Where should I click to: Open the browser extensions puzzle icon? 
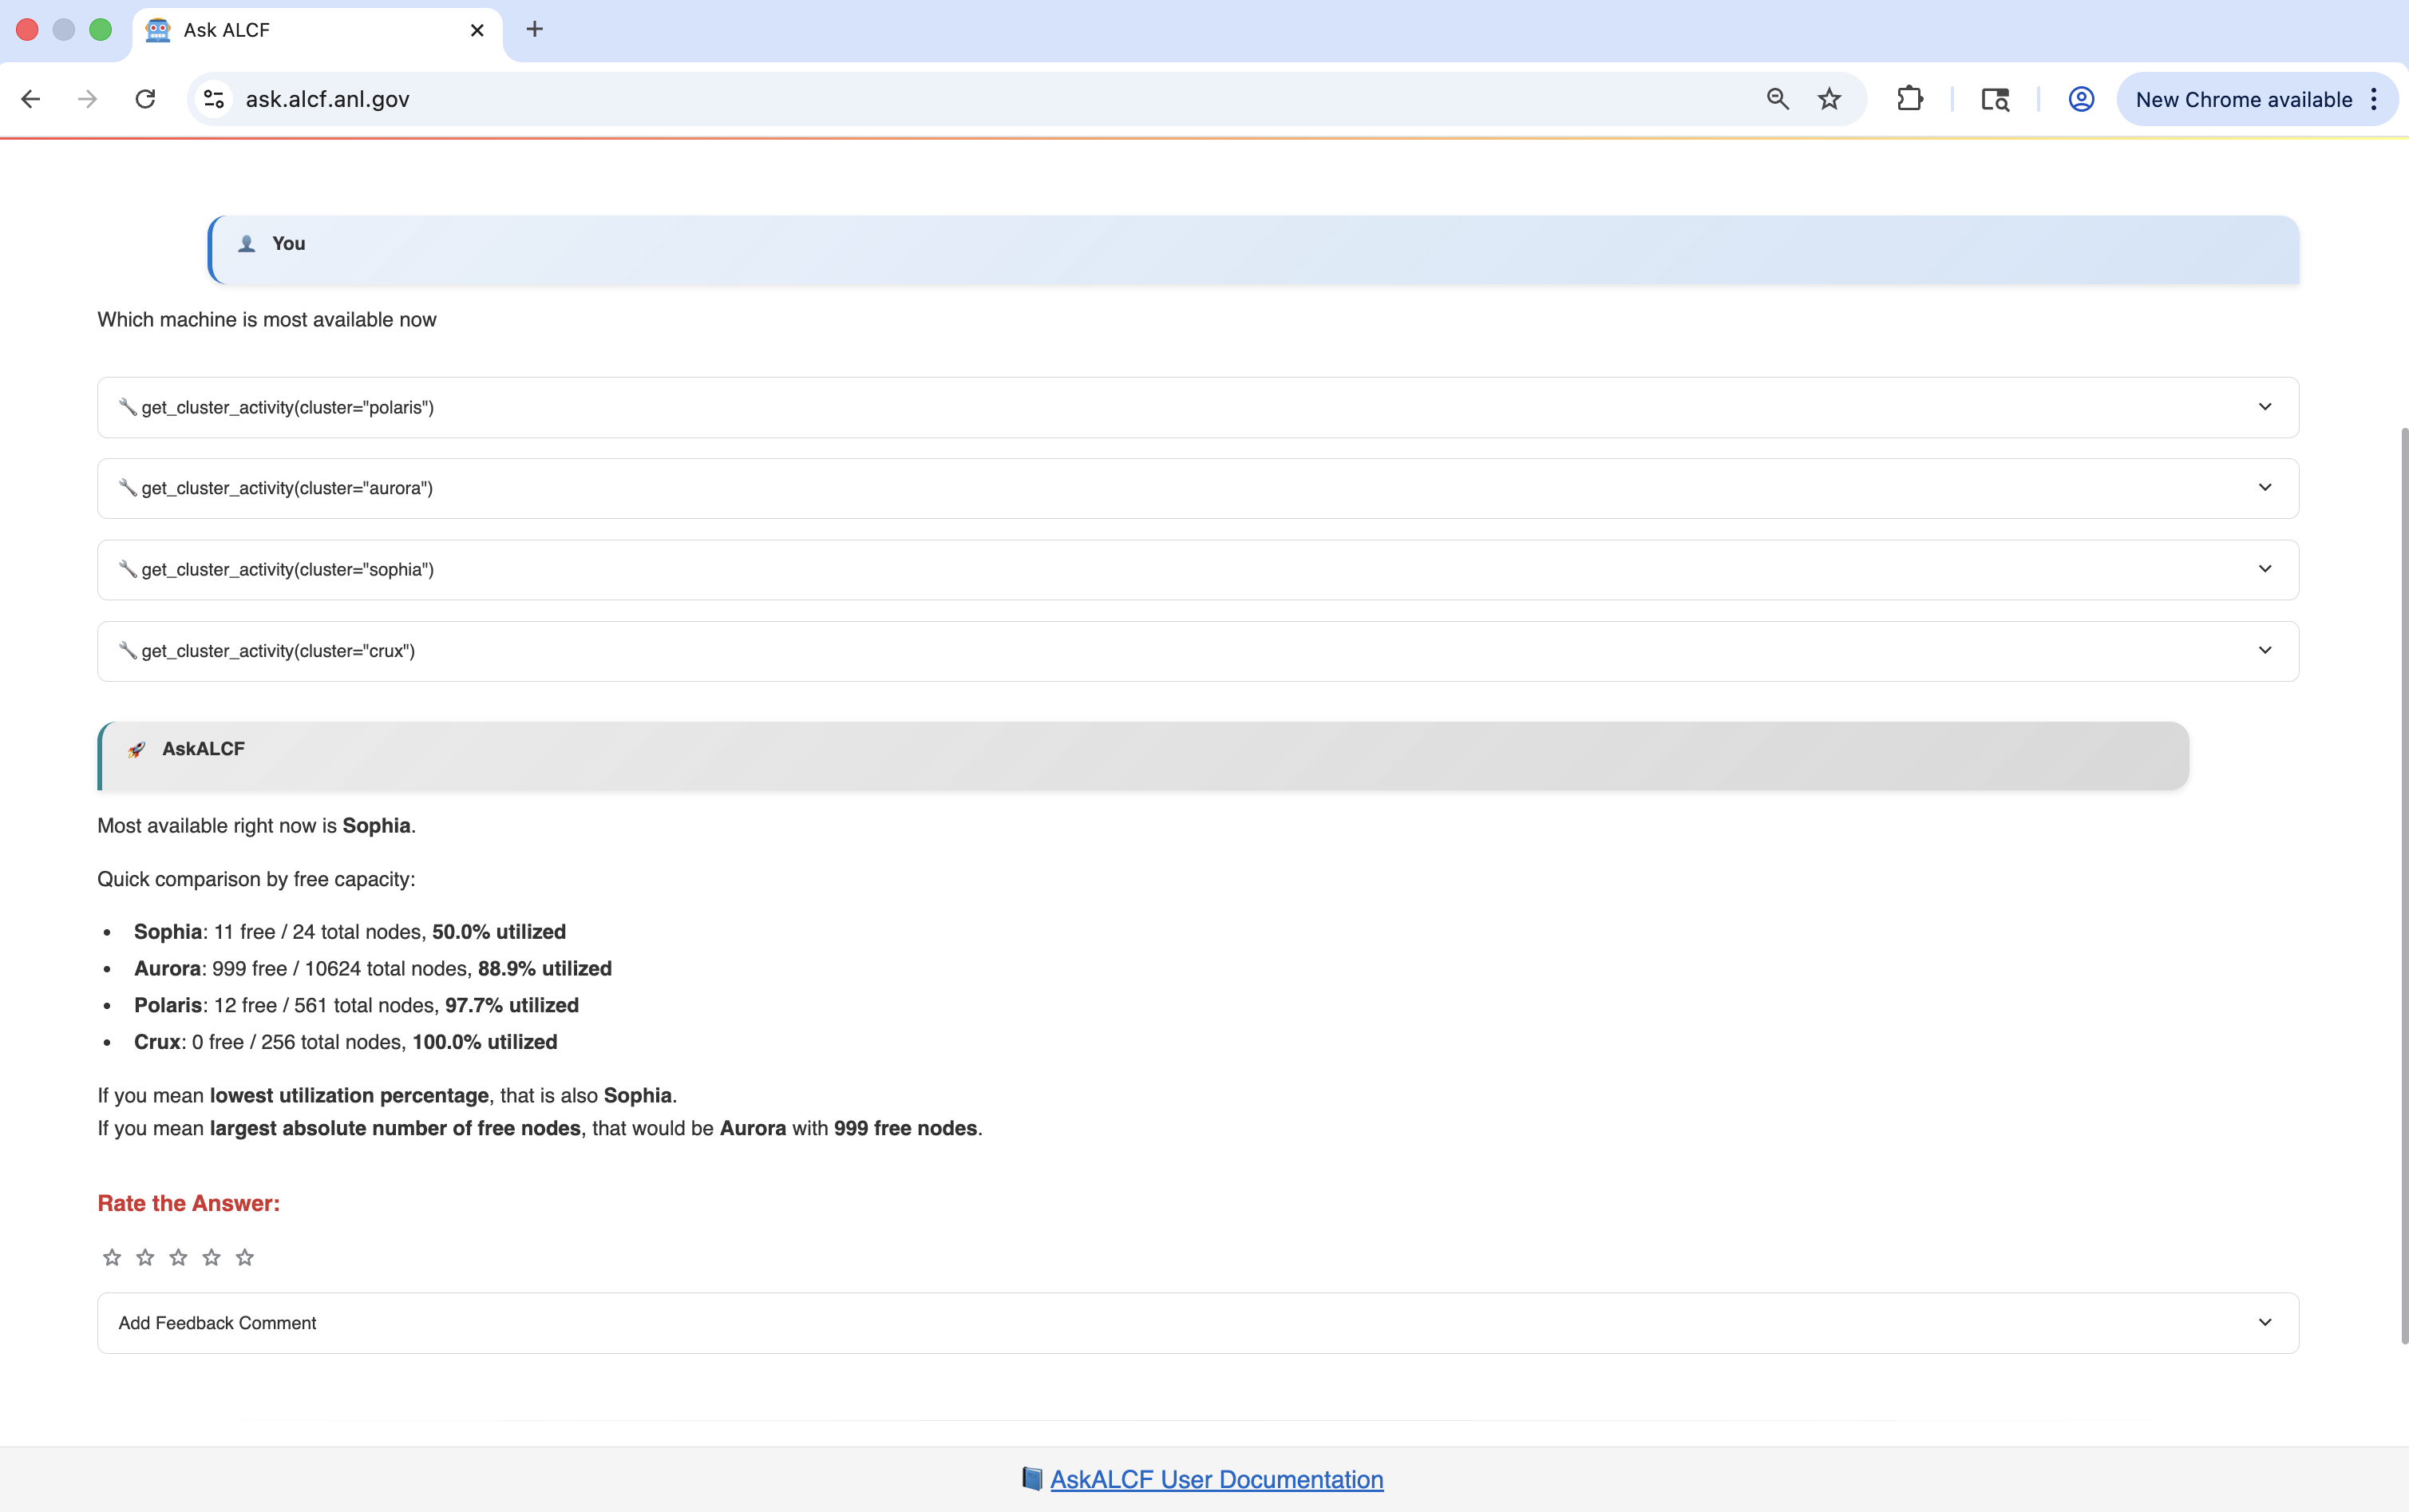pyautogui.click(x=1910, y=98)
